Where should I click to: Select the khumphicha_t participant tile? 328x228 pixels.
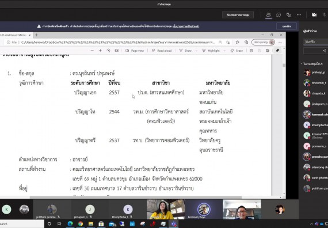(x=128, y=210)
